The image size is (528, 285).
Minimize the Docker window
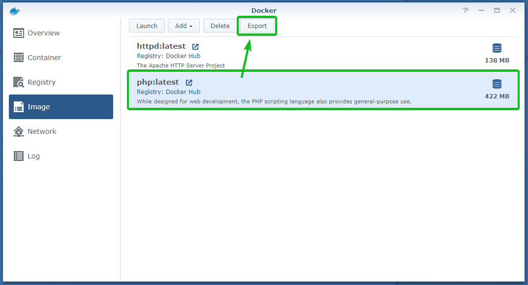coord(481,10)
